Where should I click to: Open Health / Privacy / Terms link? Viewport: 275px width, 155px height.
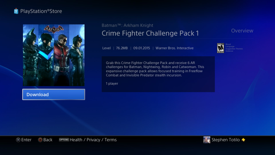click(93, 140)
